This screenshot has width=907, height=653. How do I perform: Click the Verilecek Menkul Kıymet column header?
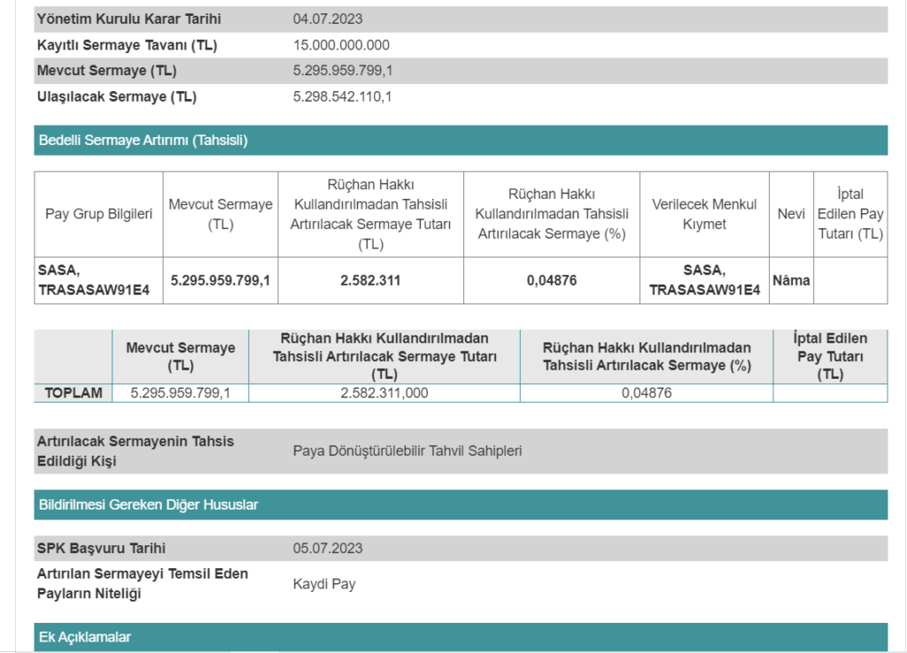coord(704,214)
